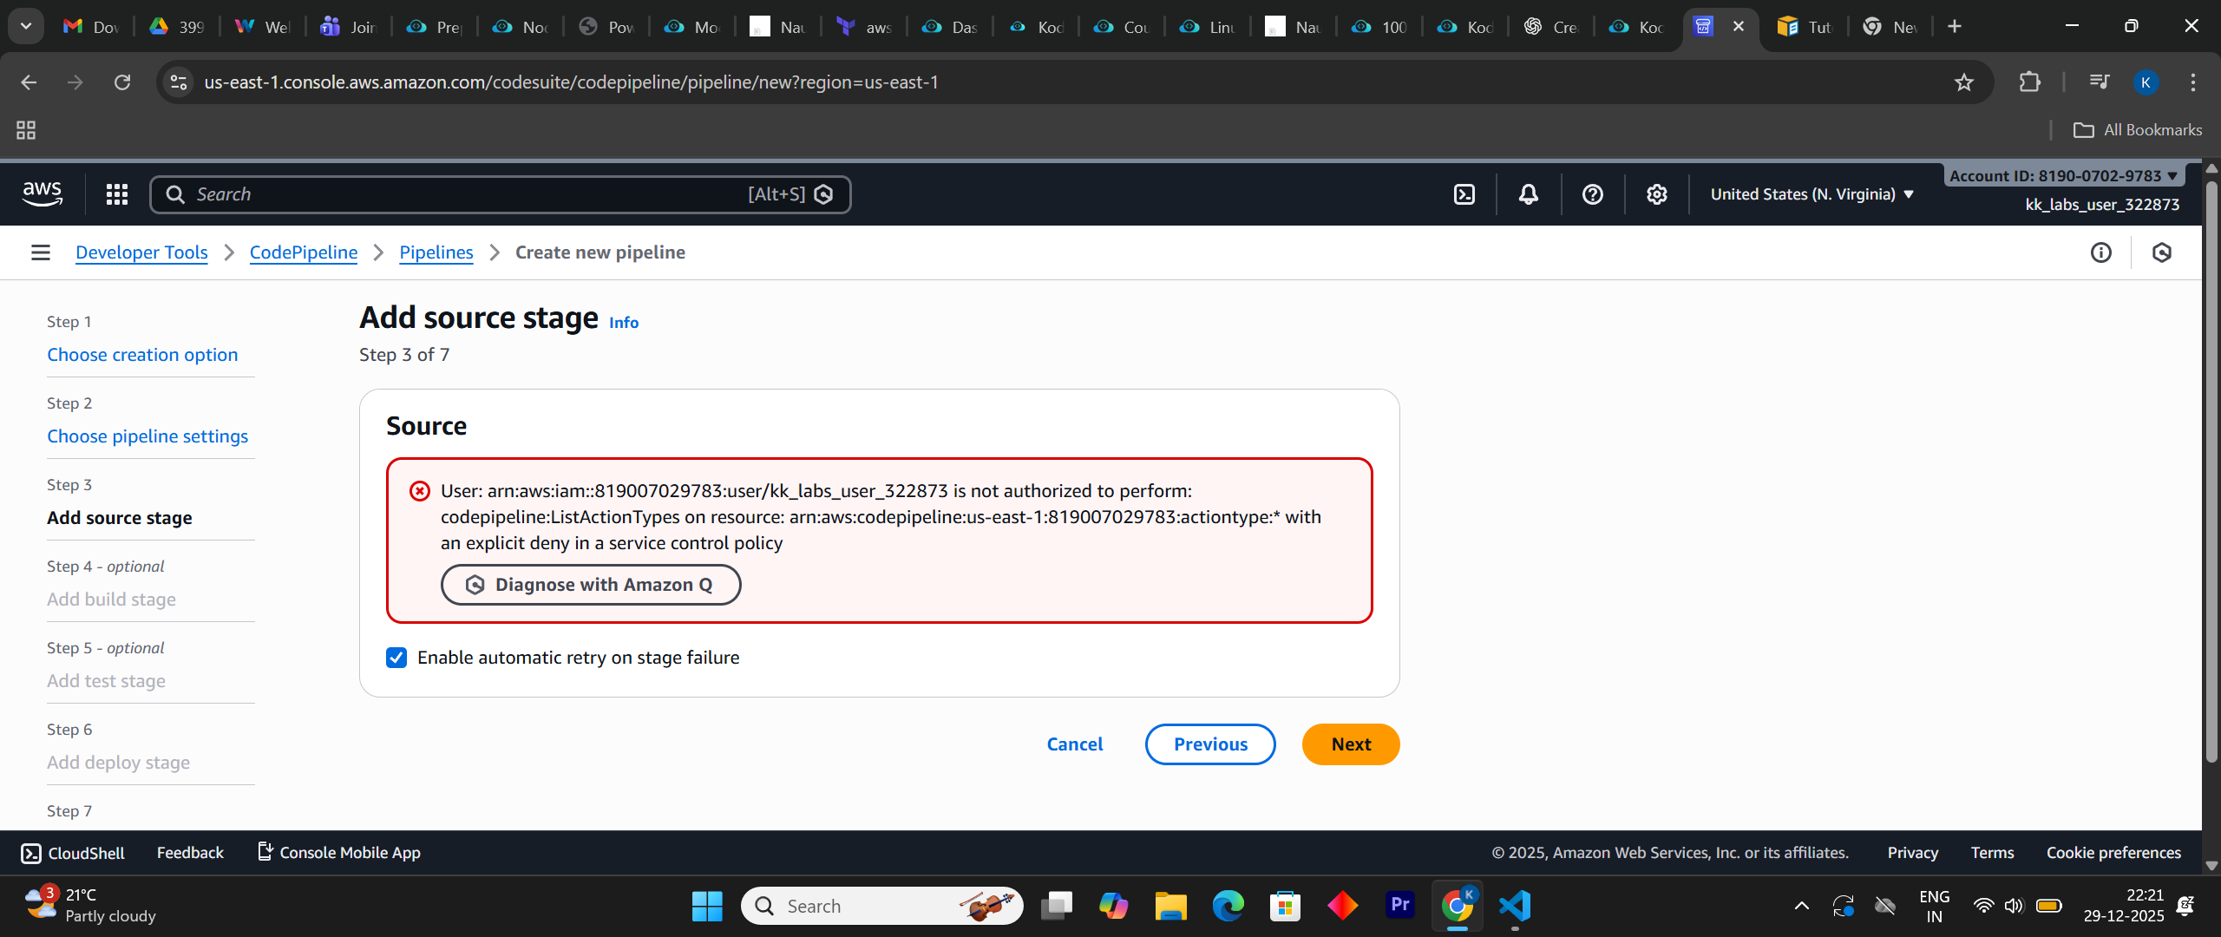Toggle the side navigation hamburger menu
The width and height of the screenshot is (2221, 937).
[x=40, y=252]
